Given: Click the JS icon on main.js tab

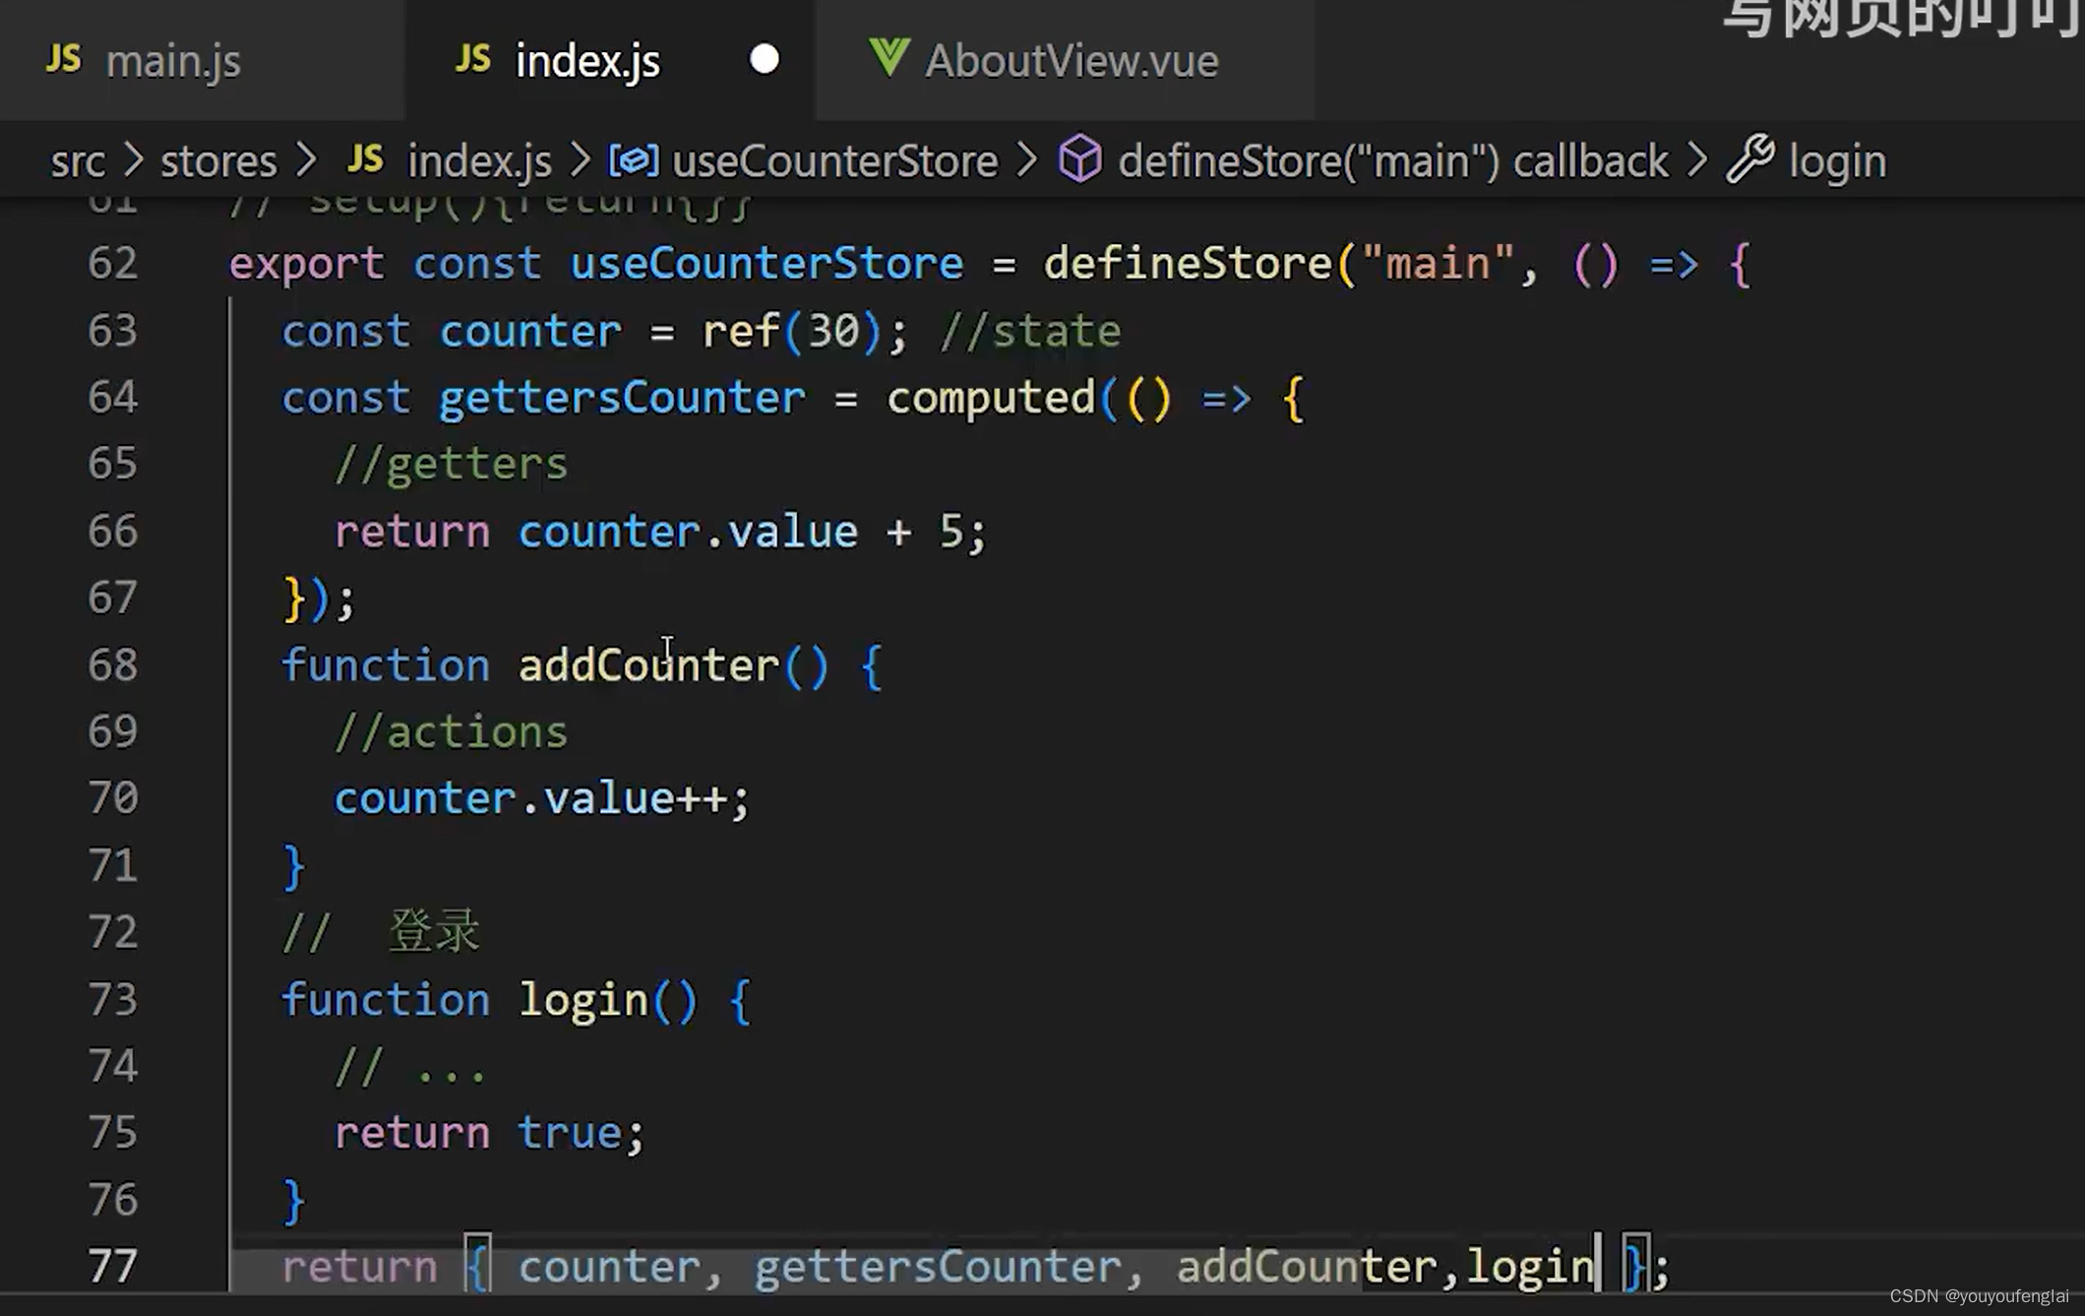Looking at the screenshot, I should pos(64,59).
